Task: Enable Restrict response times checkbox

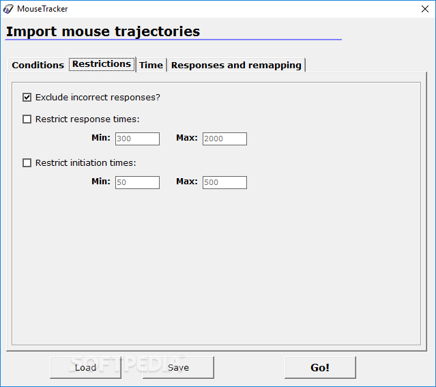Action: point(27,119)
